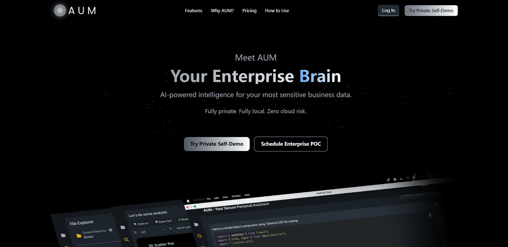Open the Help menu in AUM window

[x=247, y=195]
